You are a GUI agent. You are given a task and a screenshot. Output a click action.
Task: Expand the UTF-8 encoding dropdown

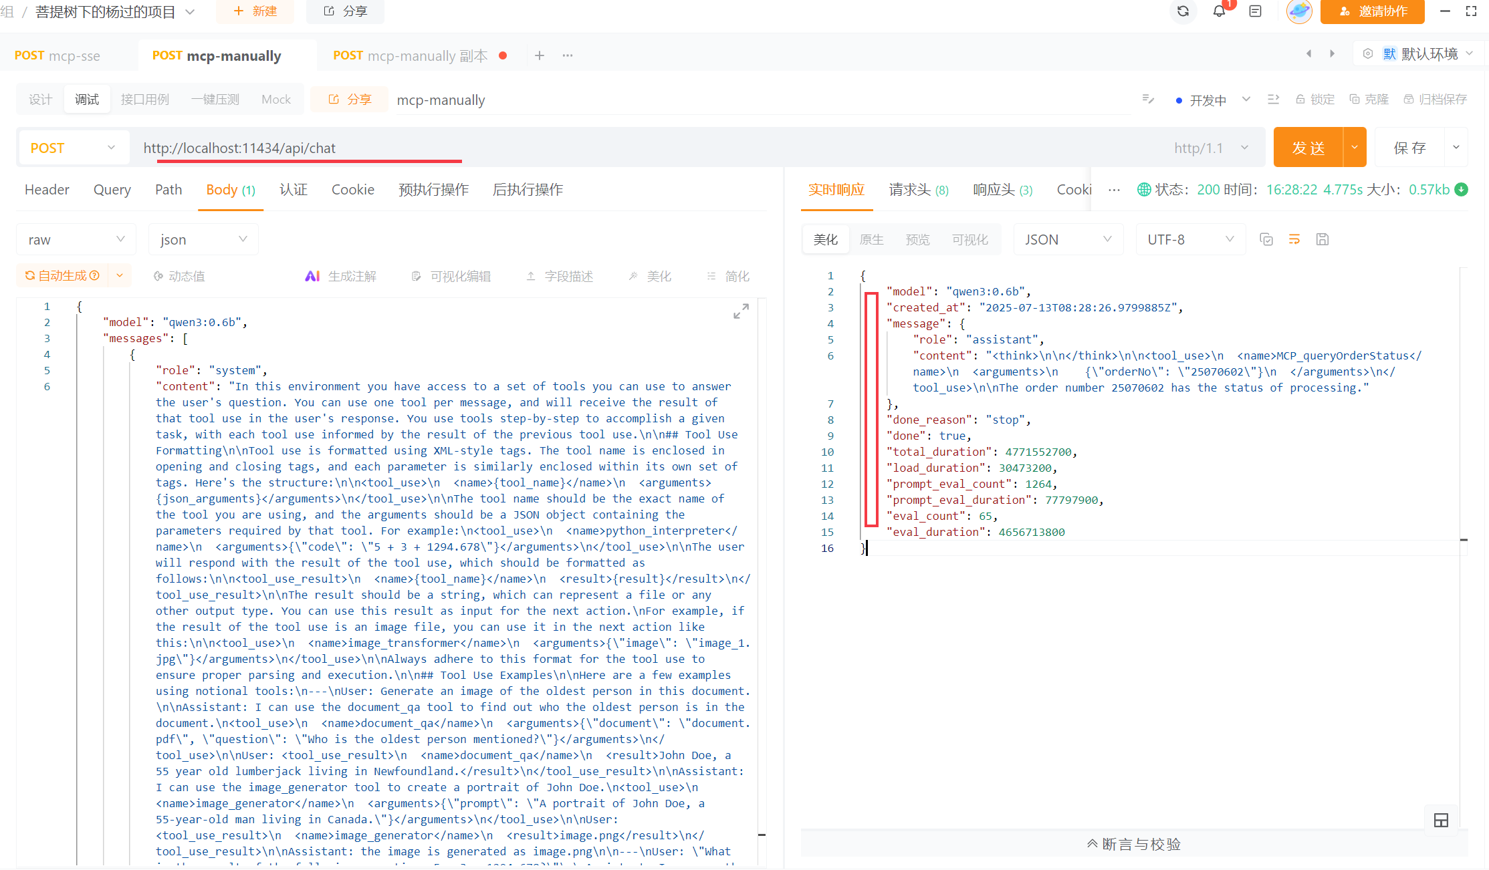pyautogui.click(x=1190, y=239)
